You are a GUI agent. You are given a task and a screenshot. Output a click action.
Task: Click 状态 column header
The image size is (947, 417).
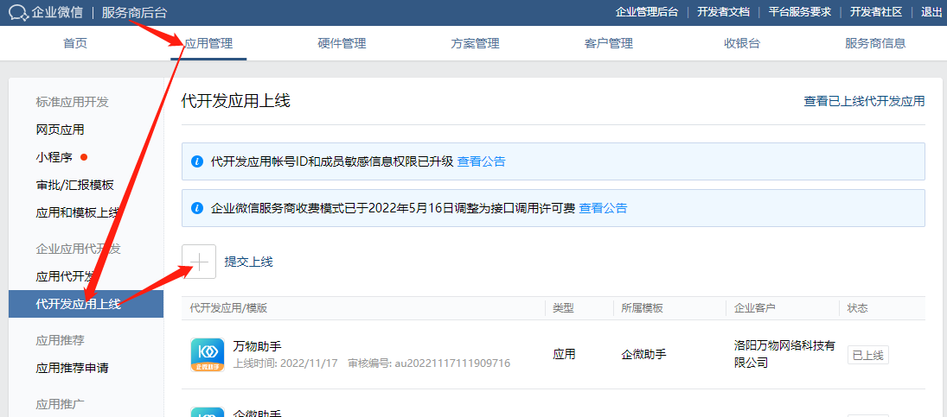tap(858, 308)
